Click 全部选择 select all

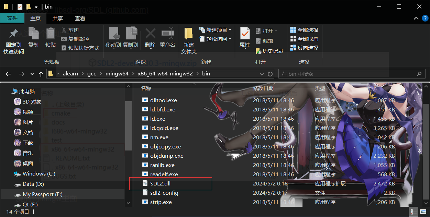tap(305, 30)
